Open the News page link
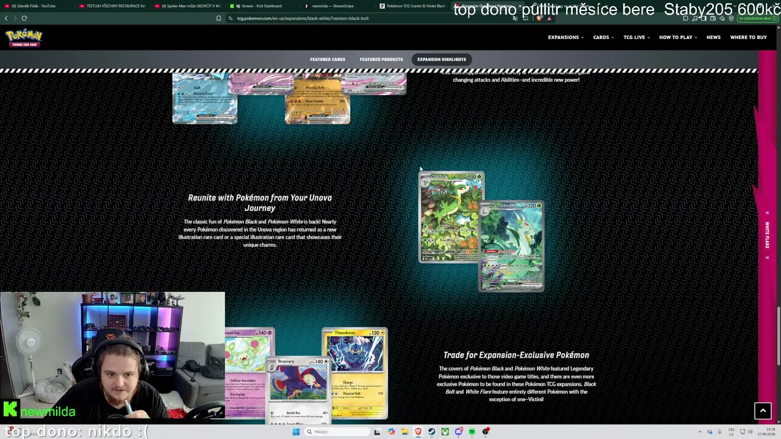 pos(713,37)
